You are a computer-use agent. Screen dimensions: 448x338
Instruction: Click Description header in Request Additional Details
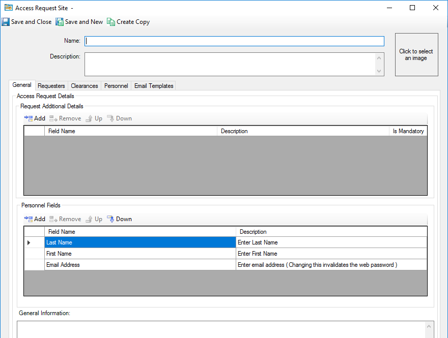click(303, 131)
